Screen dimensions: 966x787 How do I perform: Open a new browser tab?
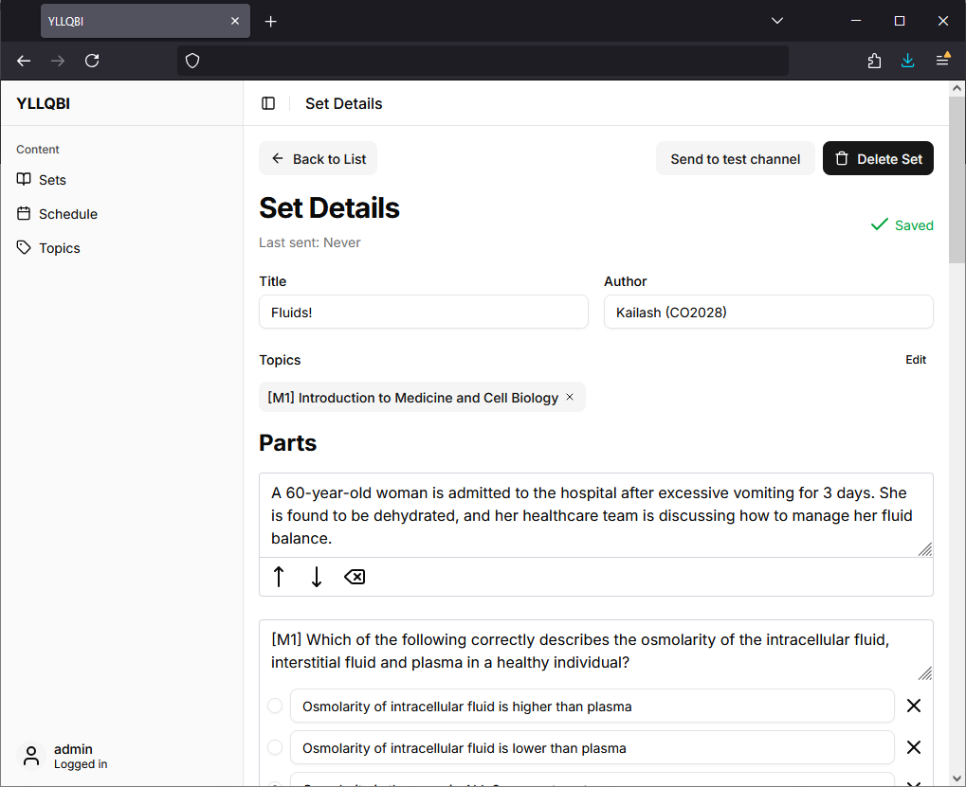pyautogui.click(x=270, y=20)
